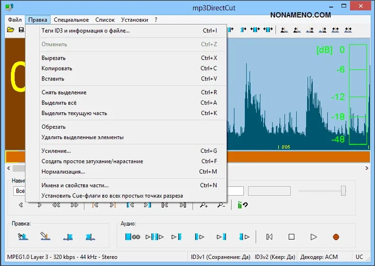The height and width of the screenshot is (266, 375).
Task: Click the rewind to start button
Action: (x=269, y=237)
